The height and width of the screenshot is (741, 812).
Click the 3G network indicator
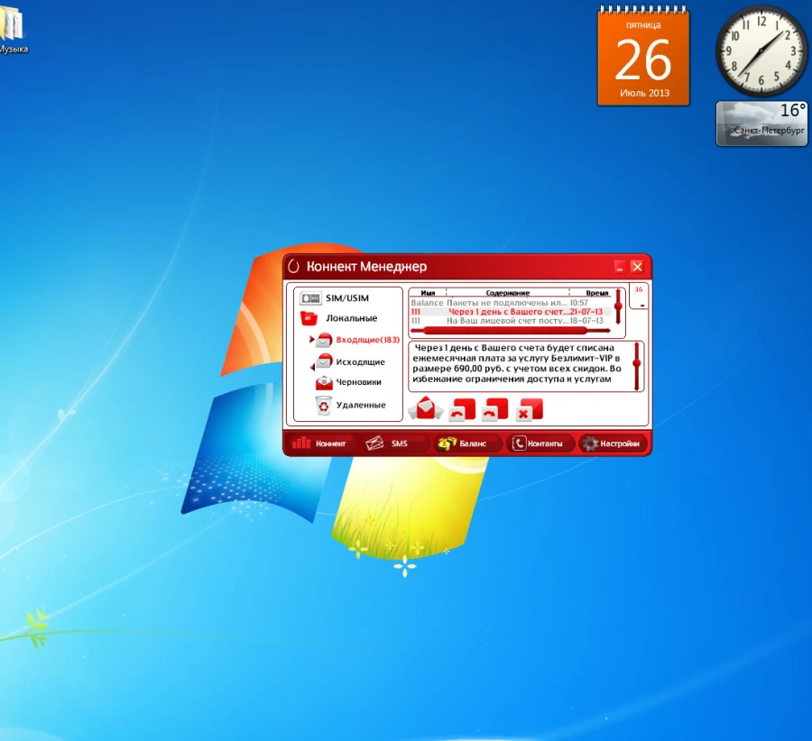(639, 289)
